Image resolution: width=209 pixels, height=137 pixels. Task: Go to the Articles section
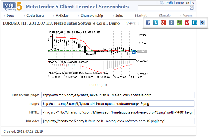pyautogui.click(x=62, y=16)
